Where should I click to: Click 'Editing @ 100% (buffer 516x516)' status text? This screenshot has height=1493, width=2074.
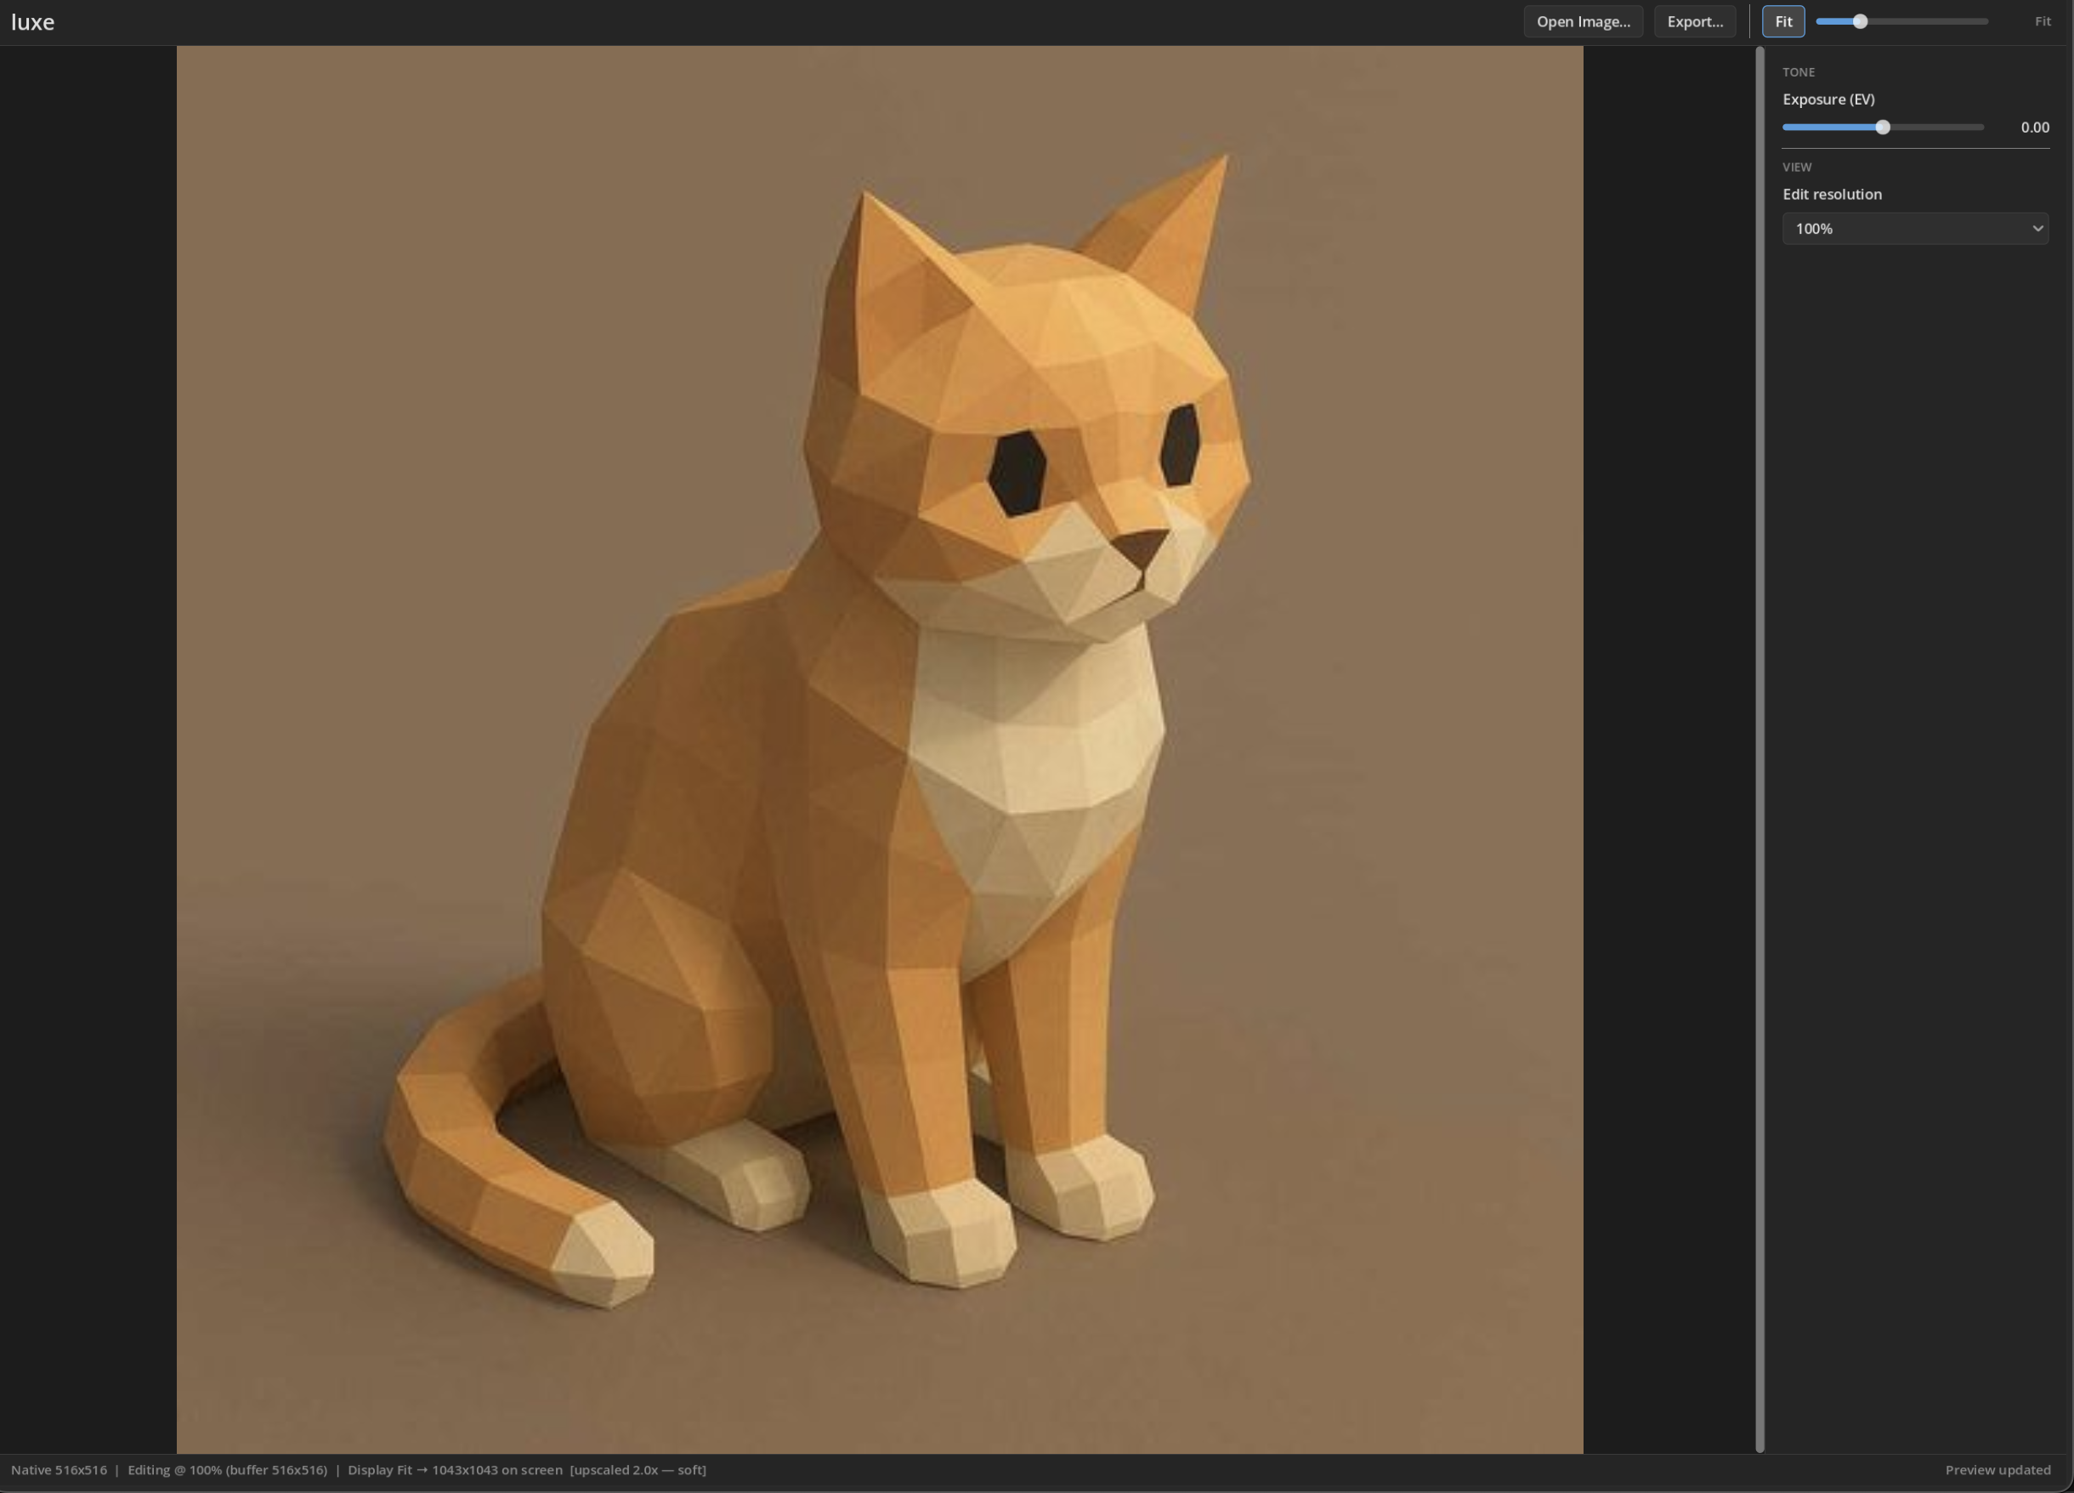click(x=227, y=1470)
